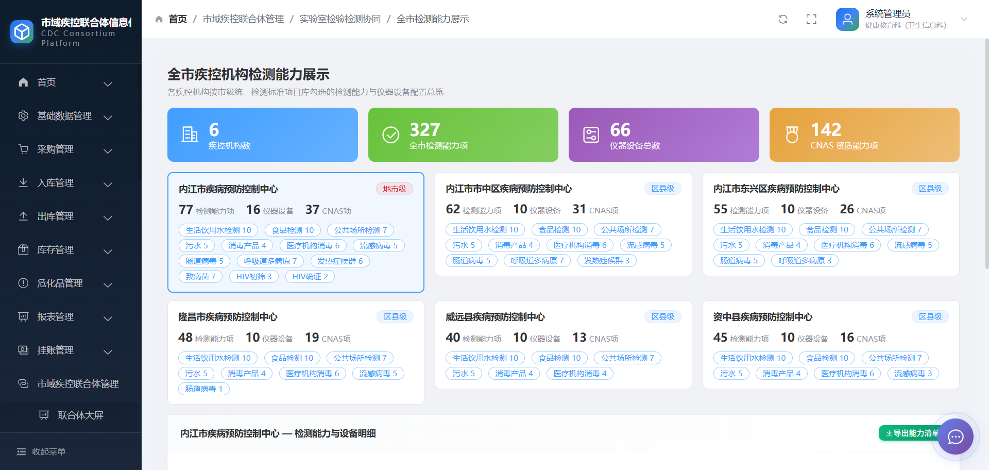
Task: Click the checkmark icon on 全市检测能力项 card
Action: tap(391, 135)
